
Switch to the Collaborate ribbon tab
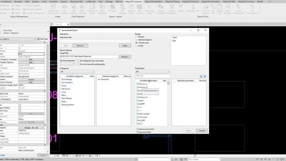click(x=91, y=1)
